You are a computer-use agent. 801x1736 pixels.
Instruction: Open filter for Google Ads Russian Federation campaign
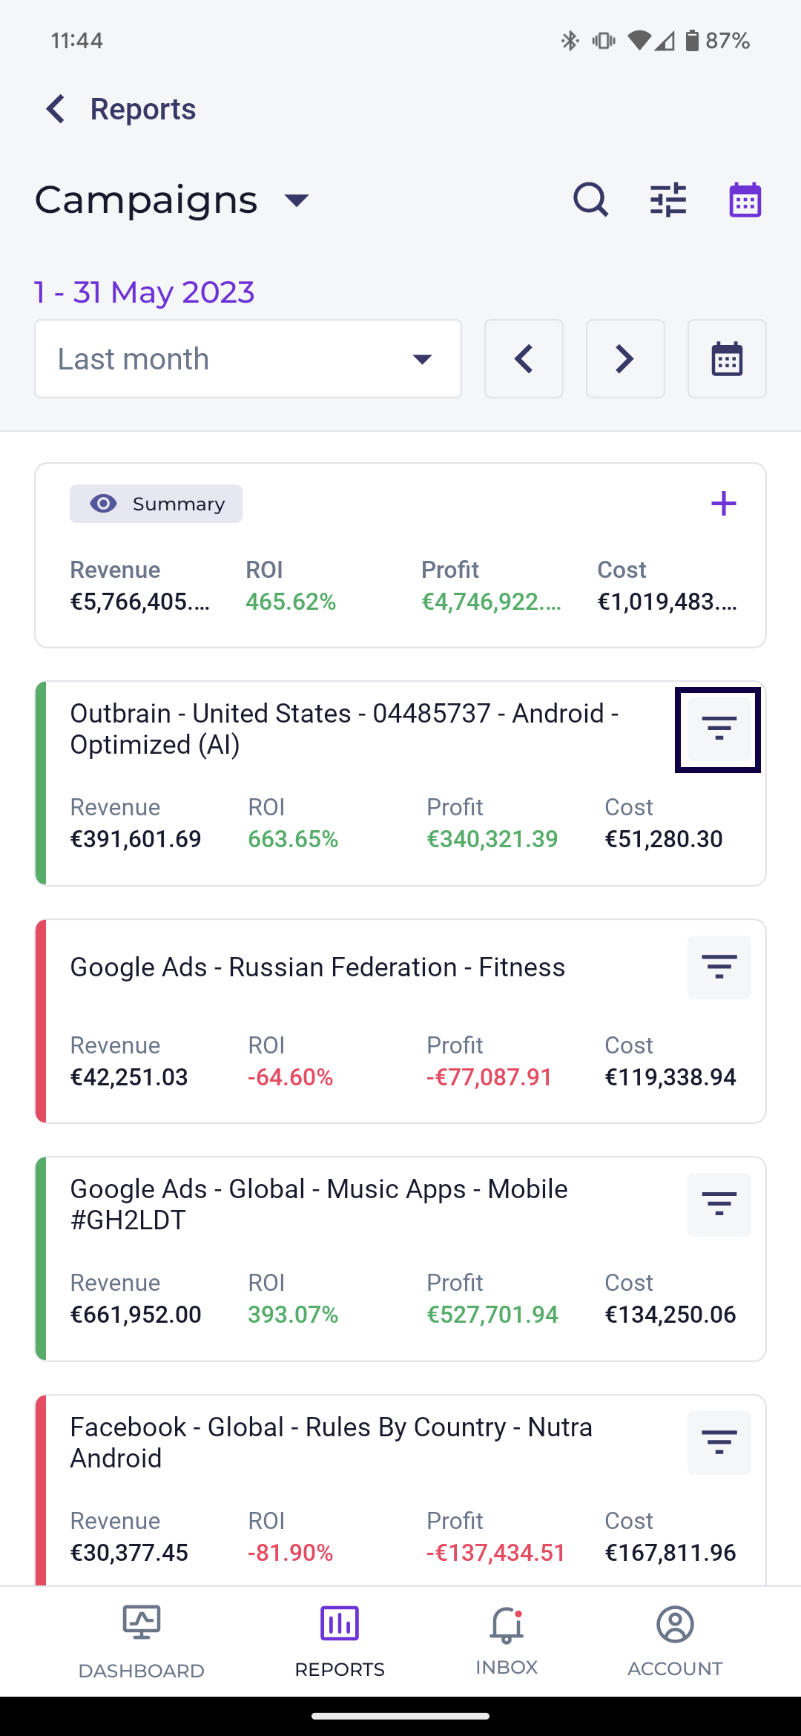coord(719,967)
